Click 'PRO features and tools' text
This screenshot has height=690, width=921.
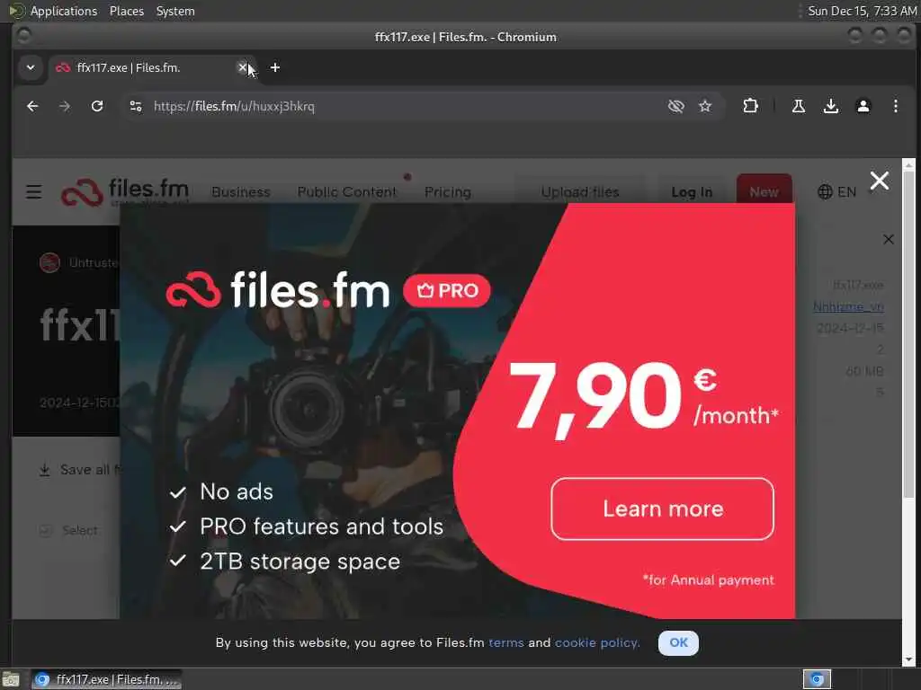(x=321, y=526)
